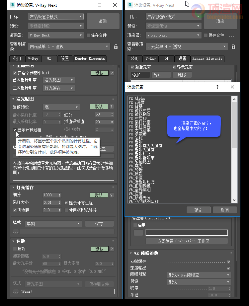Toggle VR帧缓存 checkbox

(229, 262)
